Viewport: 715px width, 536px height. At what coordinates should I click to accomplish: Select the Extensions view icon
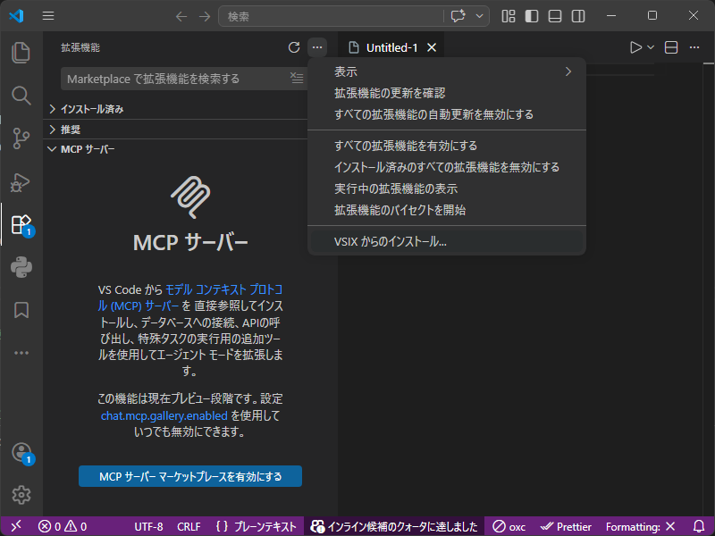click(x=21, y=225)
